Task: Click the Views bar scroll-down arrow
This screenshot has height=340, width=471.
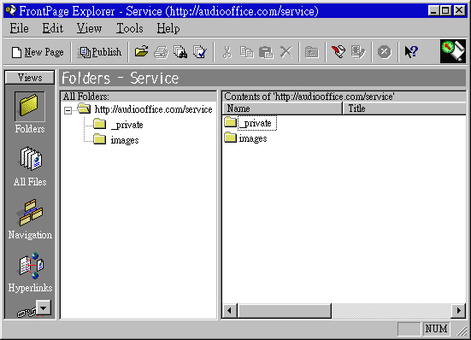Action: point(44,308)
